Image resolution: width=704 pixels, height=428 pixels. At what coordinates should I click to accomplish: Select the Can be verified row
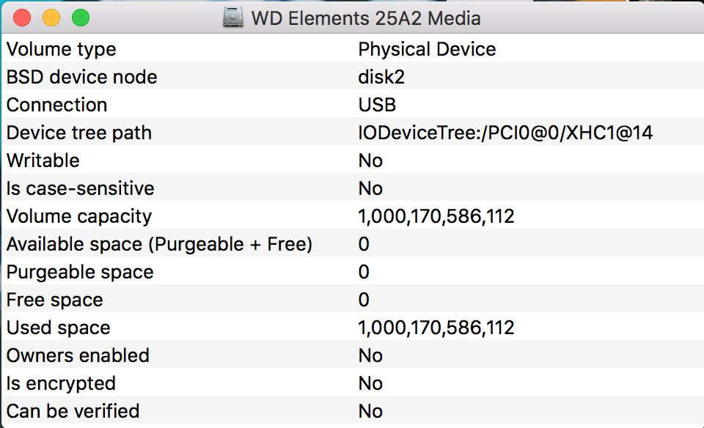point(353,410)
